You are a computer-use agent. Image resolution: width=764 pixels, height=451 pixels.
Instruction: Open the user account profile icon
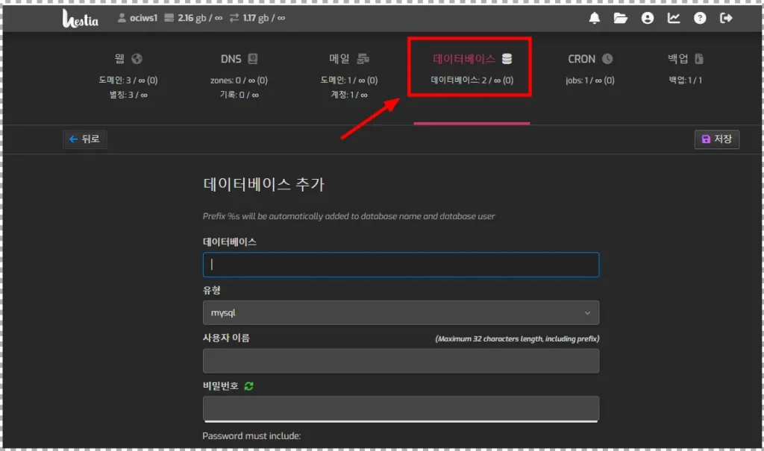pos(647,18)
